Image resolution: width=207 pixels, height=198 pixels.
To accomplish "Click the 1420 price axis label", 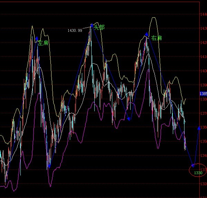I will pos(204,43).
